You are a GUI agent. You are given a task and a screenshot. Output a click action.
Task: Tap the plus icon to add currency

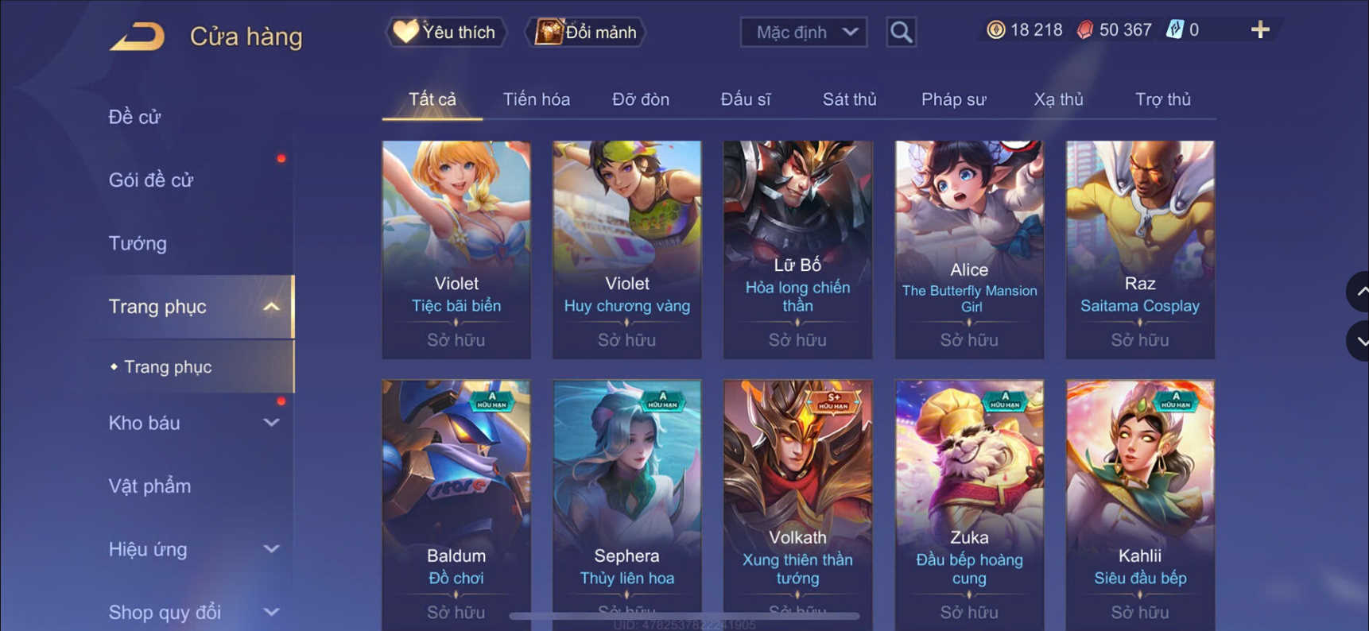(x=1260, y=30)
